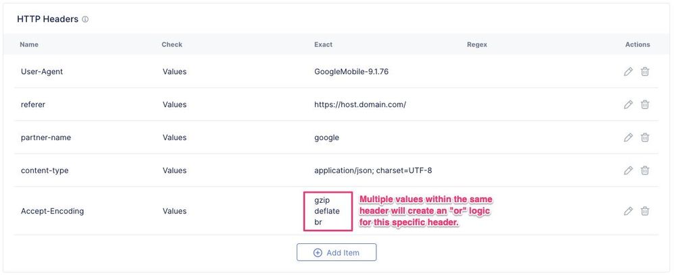Edit the referer header entry
This screenshot has height=277, width=675.
[628, 104]
